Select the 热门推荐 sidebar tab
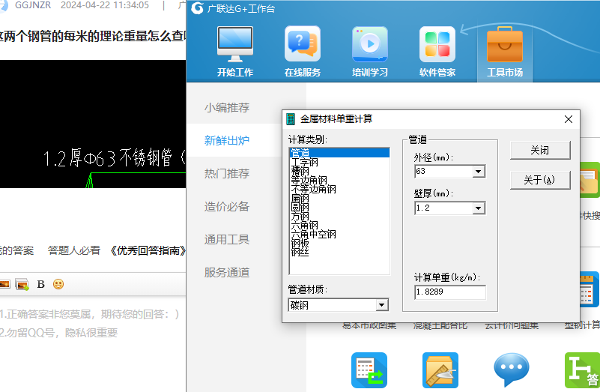This screenshot has width=600, height=392. coord(227,173)
